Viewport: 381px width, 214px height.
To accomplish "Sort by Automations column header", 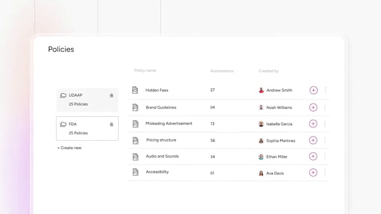I will tap(222, 71).
